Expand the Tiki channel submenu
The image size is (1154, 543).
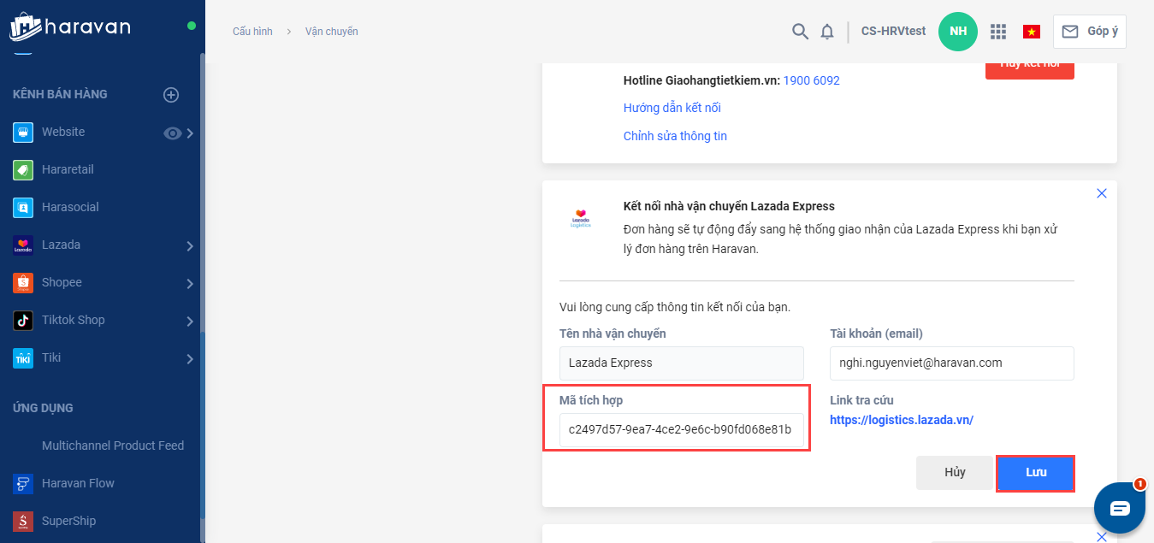190,359
